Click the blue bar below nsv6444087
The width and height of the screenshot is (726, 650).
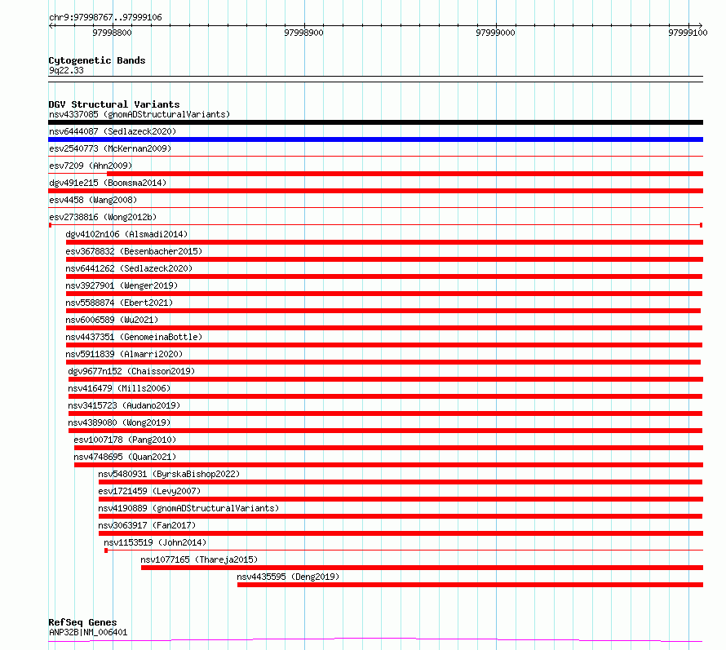(375, 139)
